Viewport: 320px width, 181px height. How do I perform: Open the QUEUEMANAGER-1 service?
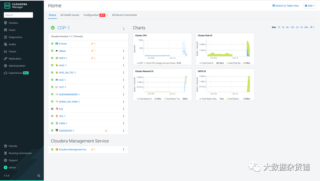coord(69,94)
